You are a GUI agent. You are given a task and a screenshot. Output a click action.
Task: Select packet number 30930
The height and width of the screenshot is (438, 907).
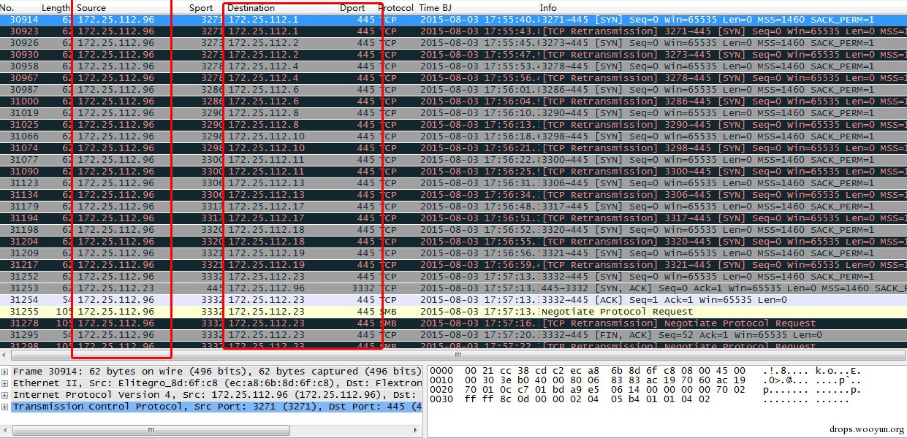453,55
